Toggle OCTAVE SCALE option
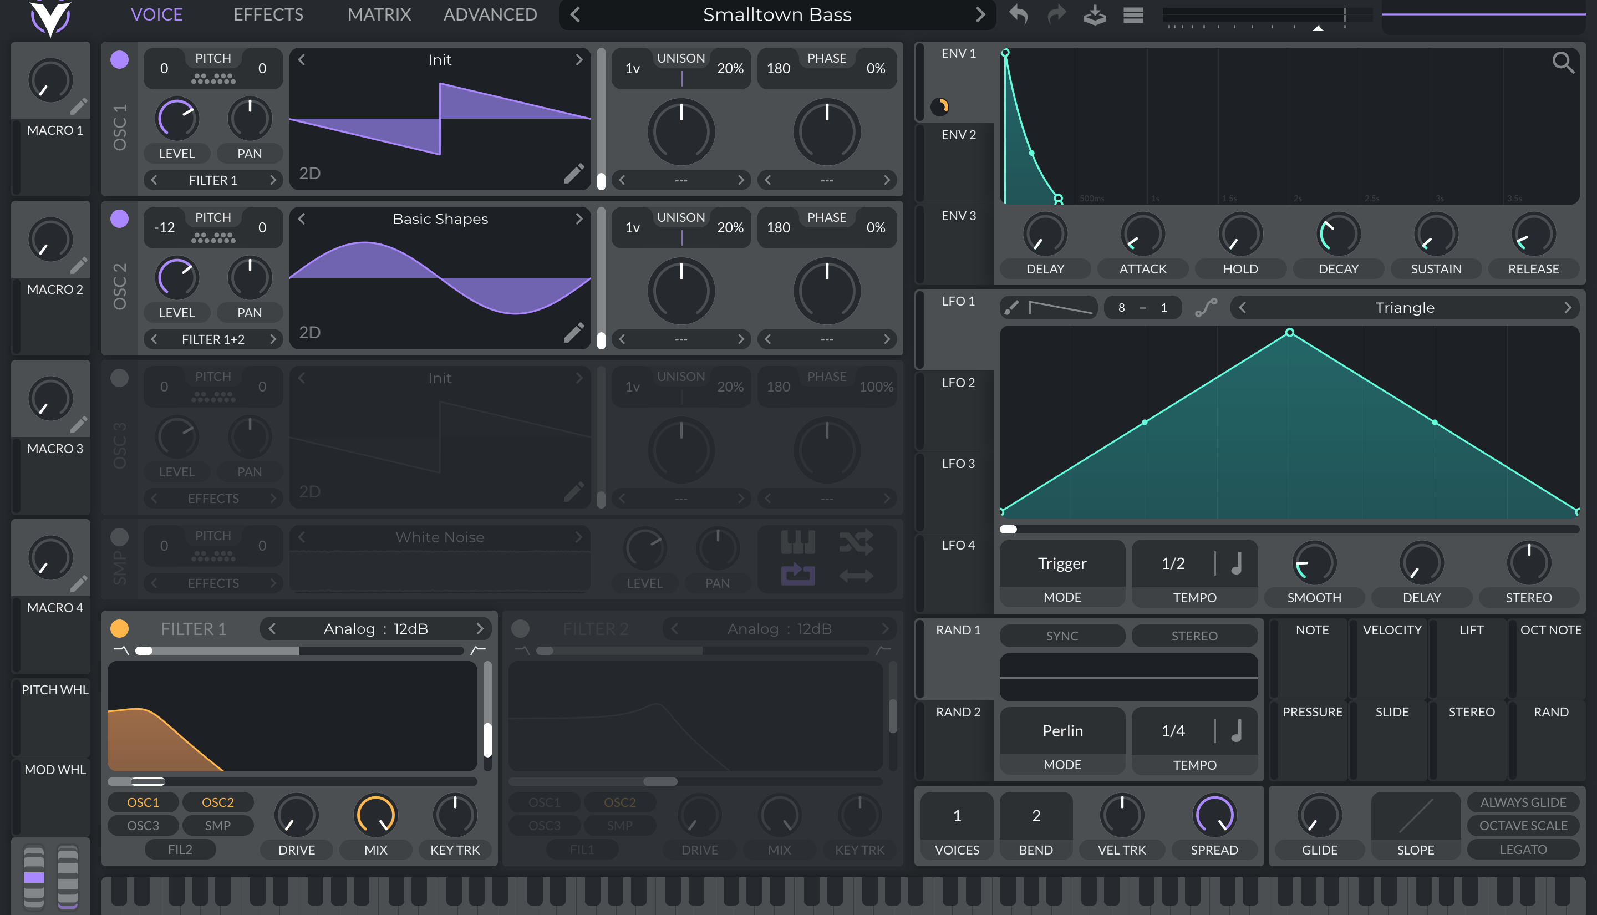The width and height of the screenshot is (1597, 915). (x=1523, y=825)
